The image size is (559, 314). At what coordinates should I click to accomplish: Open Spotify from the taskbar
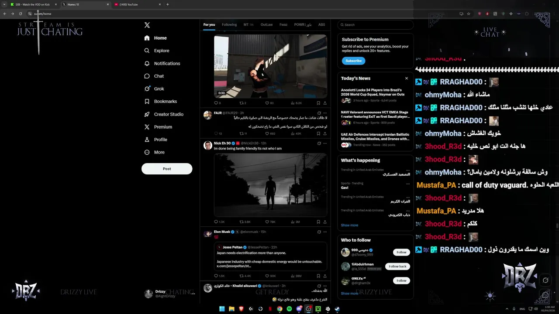[289, 309]
